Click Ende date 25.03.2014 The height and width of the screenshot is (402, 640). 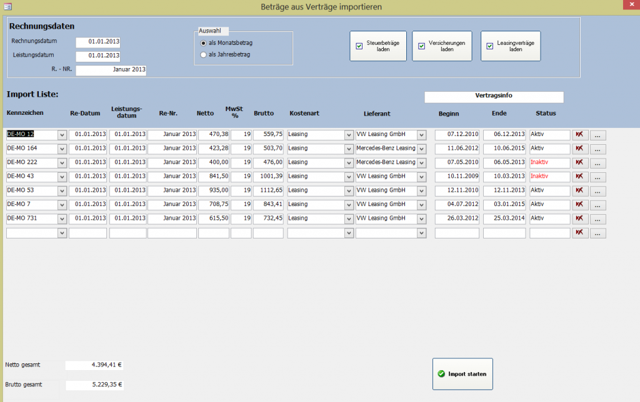504,218
